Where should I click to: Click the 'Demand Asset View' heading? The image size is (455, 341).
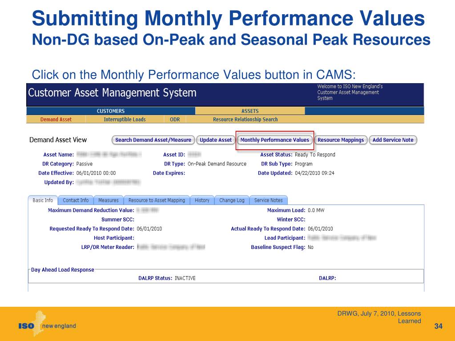(58, 140)
